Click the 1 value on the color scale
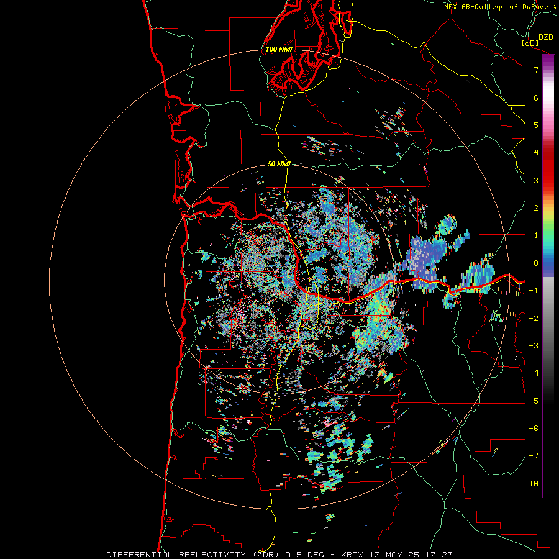The height and width of the screenshot is (559, 559). point(536,235)
